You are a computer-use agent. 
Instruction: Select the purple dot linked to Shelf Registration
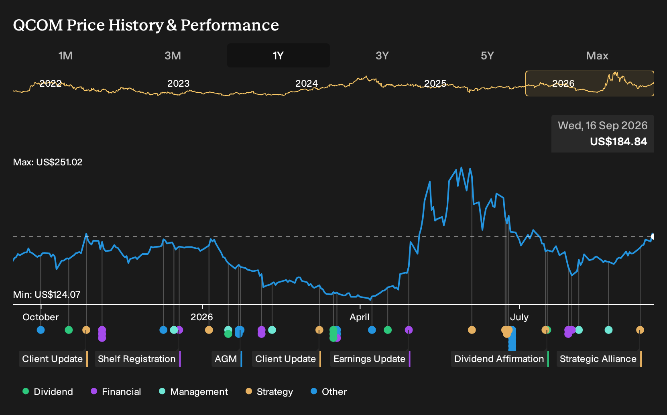[x=180, y=330]
